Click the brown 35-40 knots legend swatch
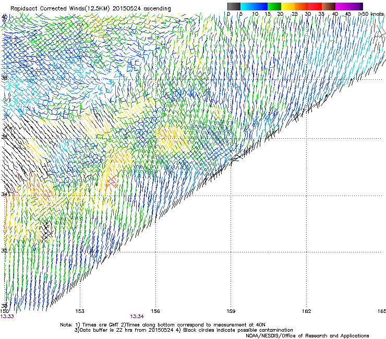This screenshot has width=386, height=339. (x=329, y=6)
